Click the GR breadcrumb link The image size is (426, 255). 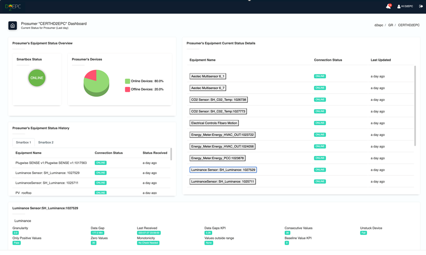coord(390,25)
